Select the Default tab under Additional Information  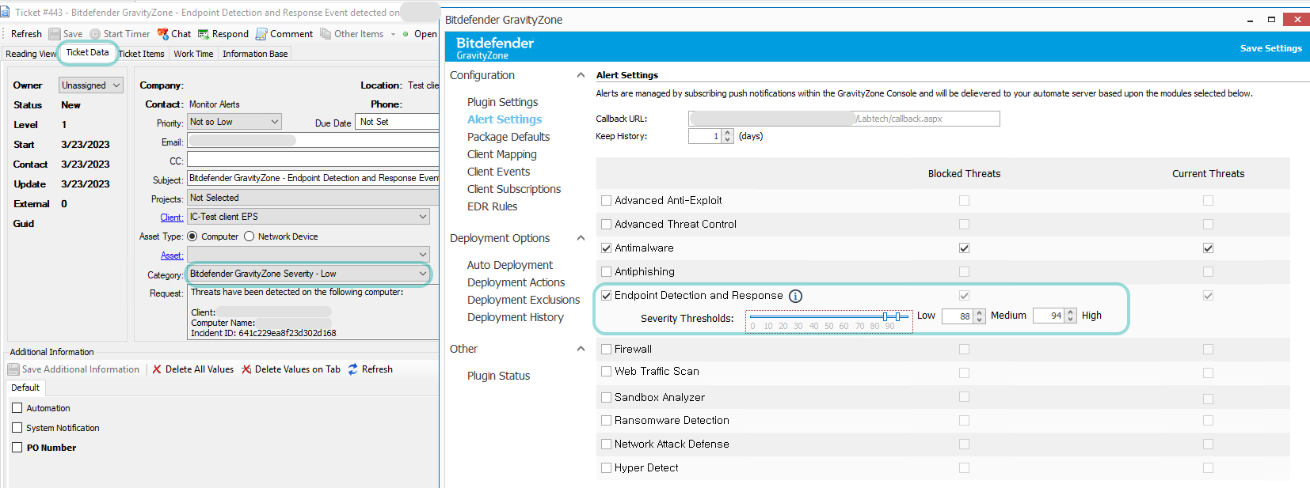point(25,388)
